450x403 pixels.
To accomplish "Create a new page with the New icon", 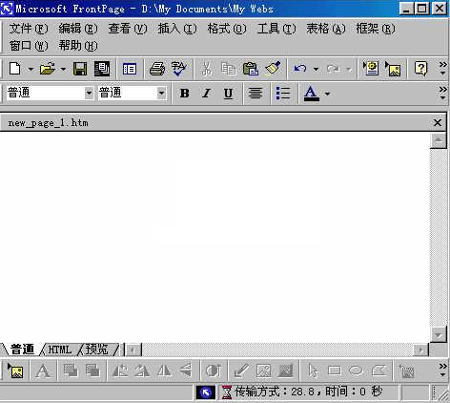I will 15,69.
